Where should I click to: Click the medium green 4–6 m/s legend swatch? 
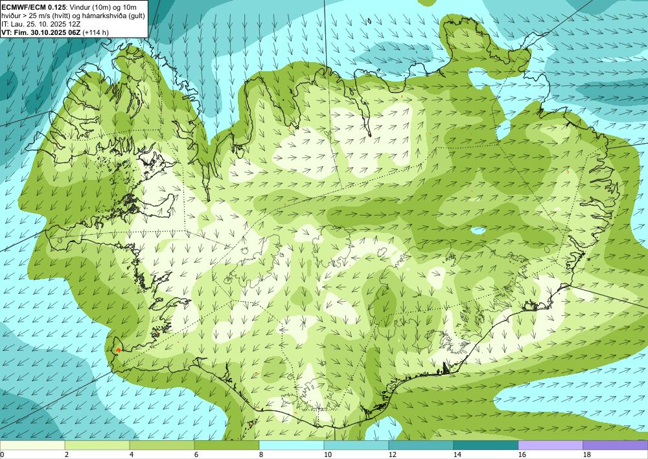coord(161,445)
